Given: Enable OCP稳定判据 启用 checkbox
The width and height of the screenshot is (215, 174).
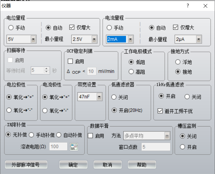Looking at the screenshot, I should click(70, 61).
